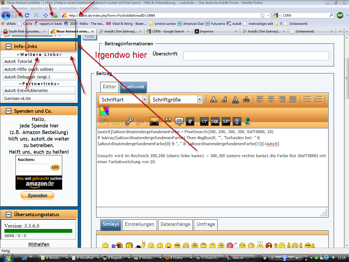Click into the Überschrift input field

pos(256,56)
